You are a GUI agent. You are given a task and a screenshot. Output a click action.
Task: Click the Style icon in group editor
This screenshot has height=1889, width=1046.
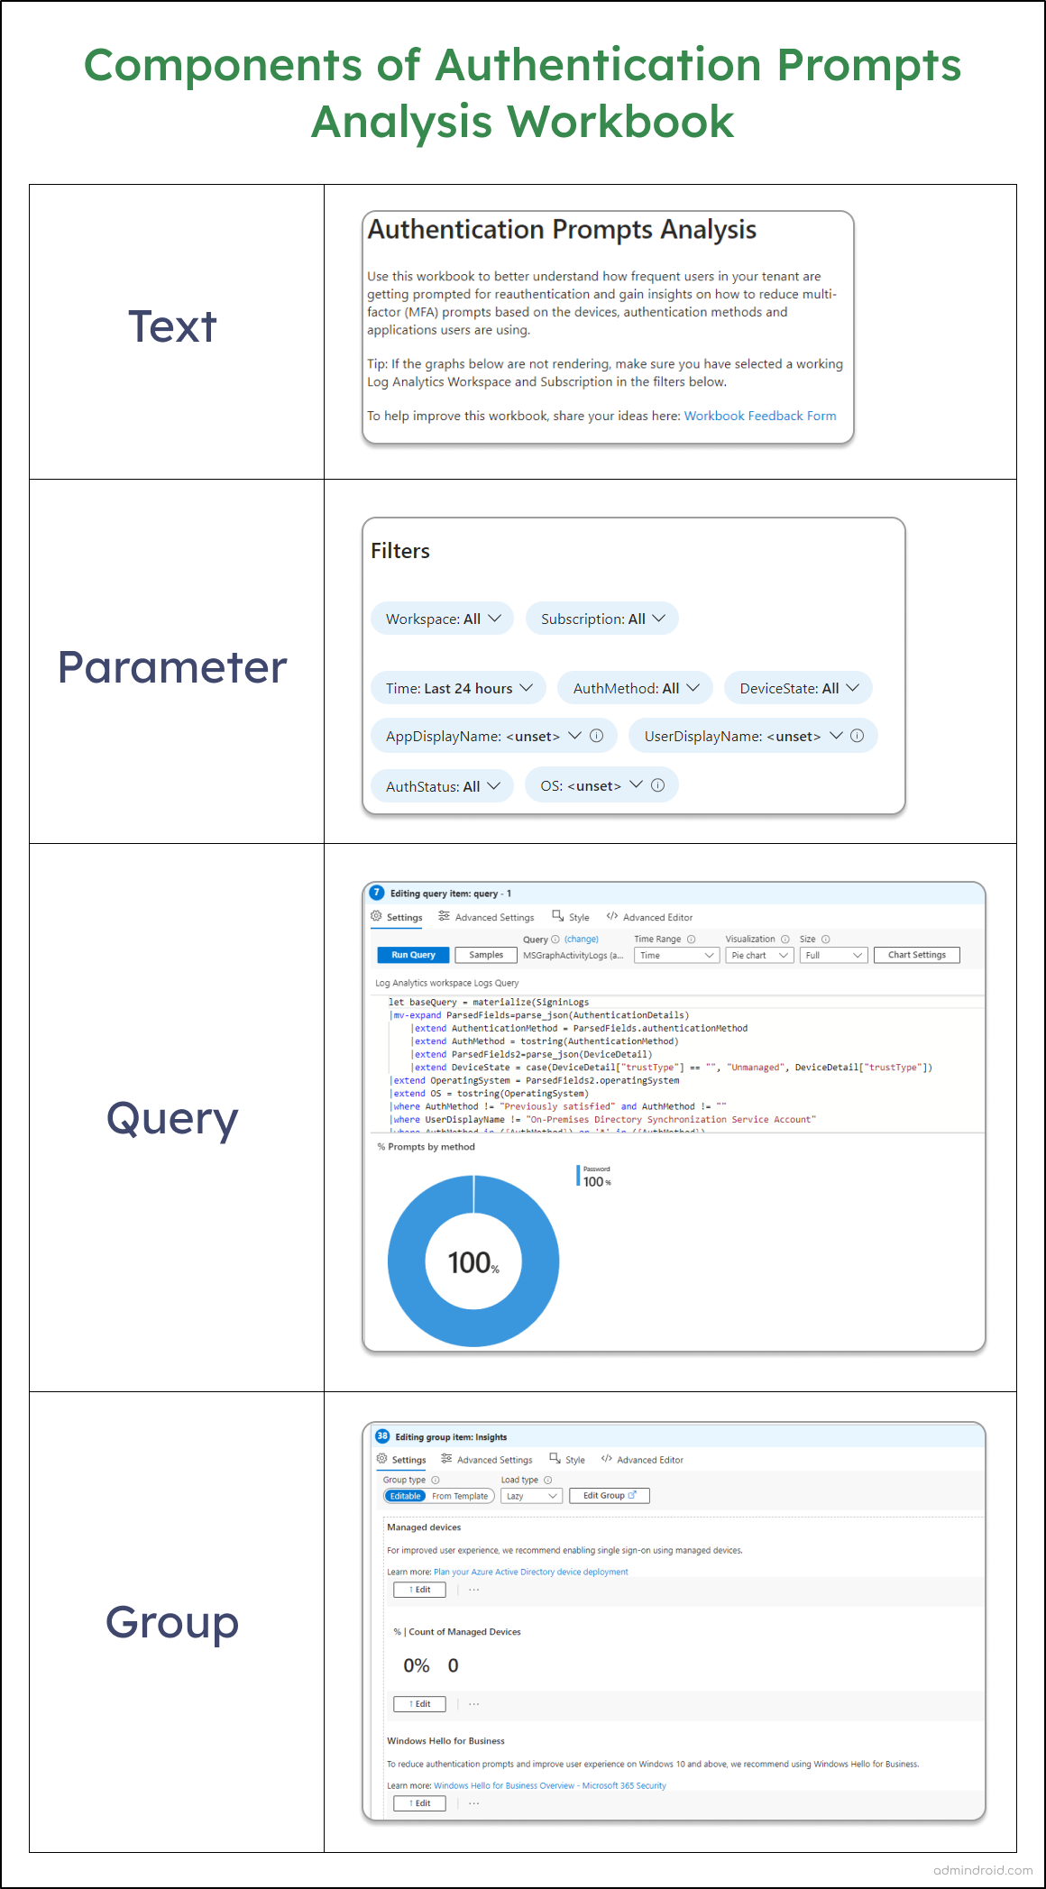click(x=555, y=1458)
